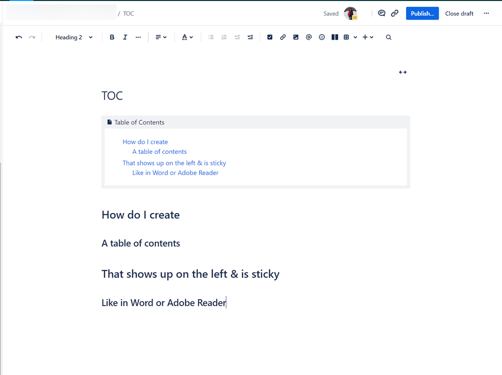Click the TOC page title
Screen dimensions: 502x375
point(112,96)
